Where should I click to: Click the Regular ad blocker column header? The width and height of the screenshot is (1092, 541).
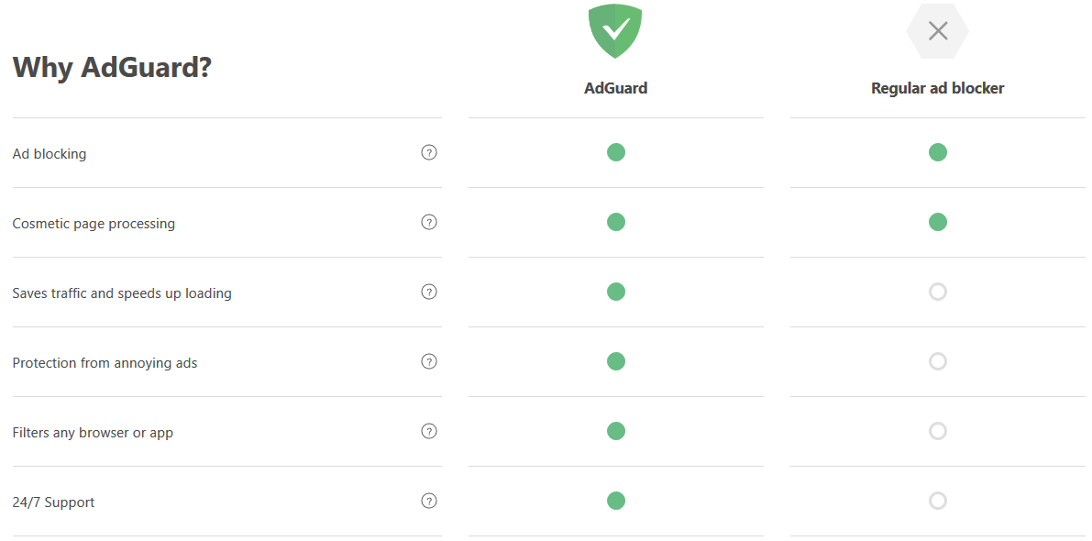click(x=937, y=88)
